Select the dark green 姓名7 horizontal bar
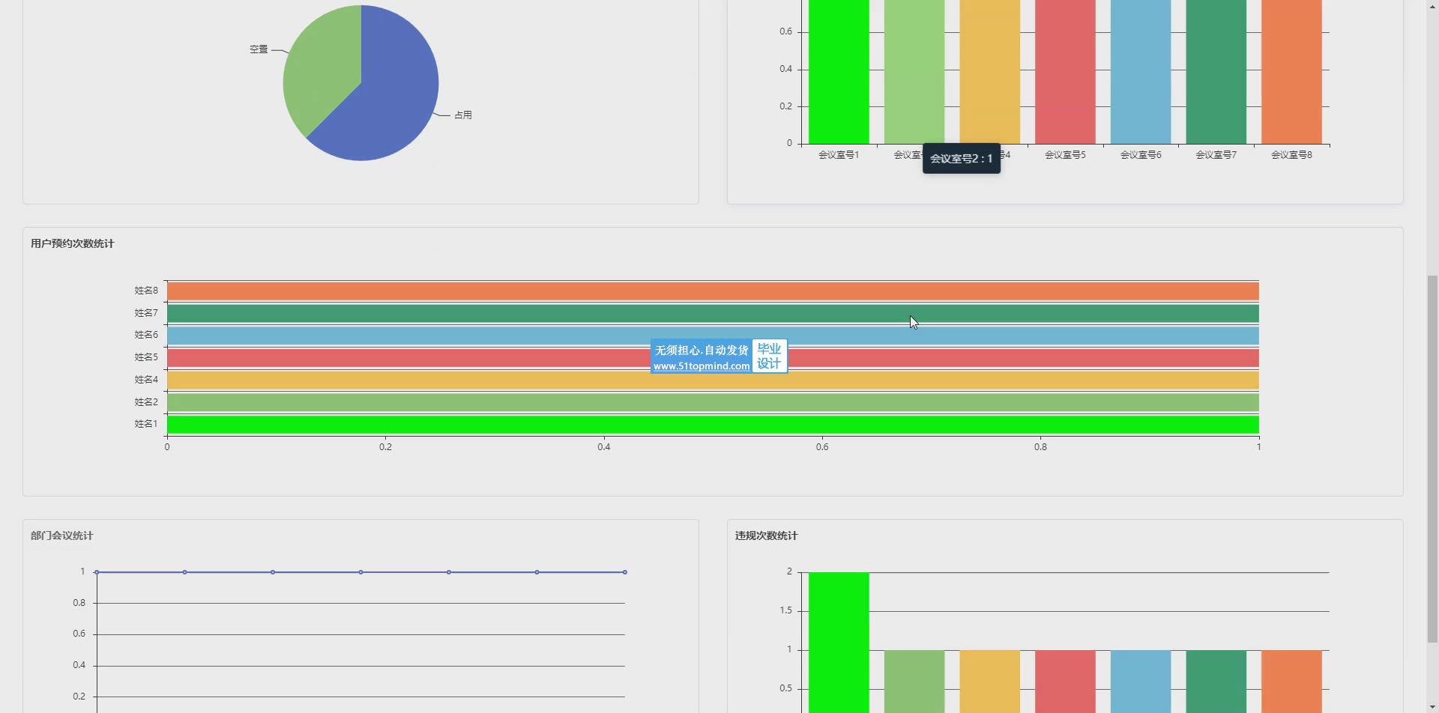The height and width of the screenshot is (713, 1439). 712,314
